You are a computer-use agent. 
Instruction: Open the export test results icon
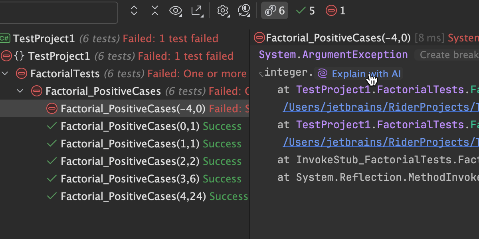click(x=197, y=11)
